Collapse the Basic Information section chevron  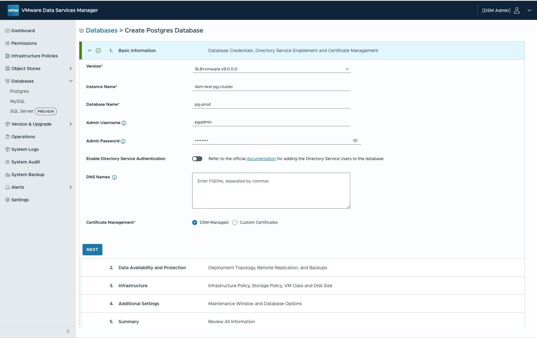point(89,50)
